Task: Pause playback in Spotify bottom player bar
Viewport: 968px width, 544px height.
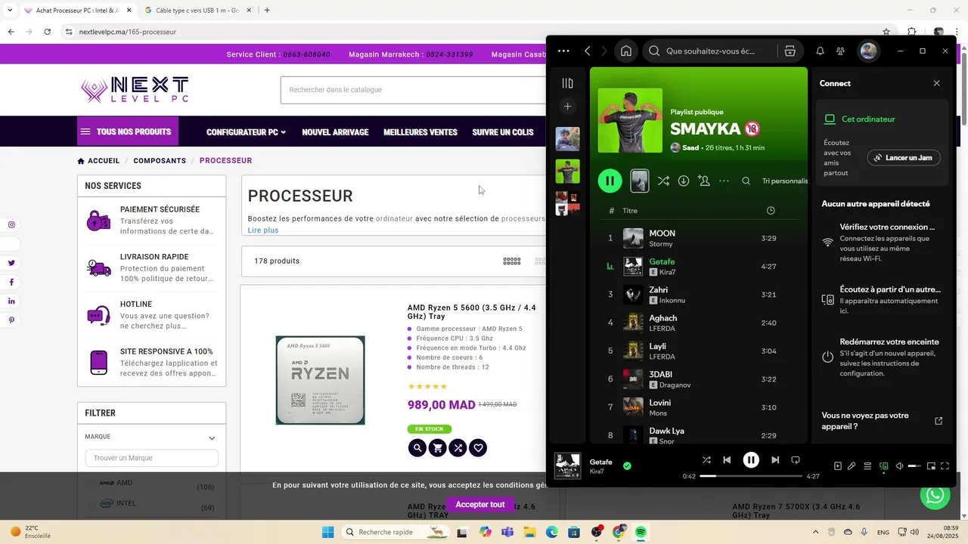Action: pyautogui.click(x=751, y=459)
